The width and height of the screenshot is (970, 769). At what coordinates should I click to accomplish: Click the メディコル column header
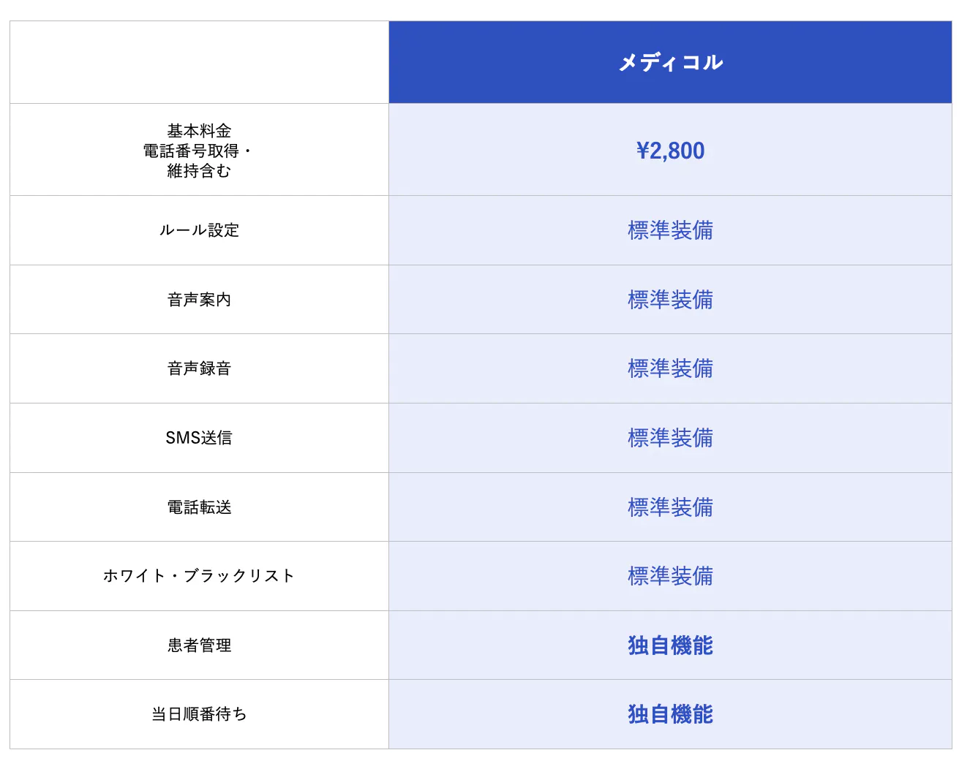(x=670, y=62)
